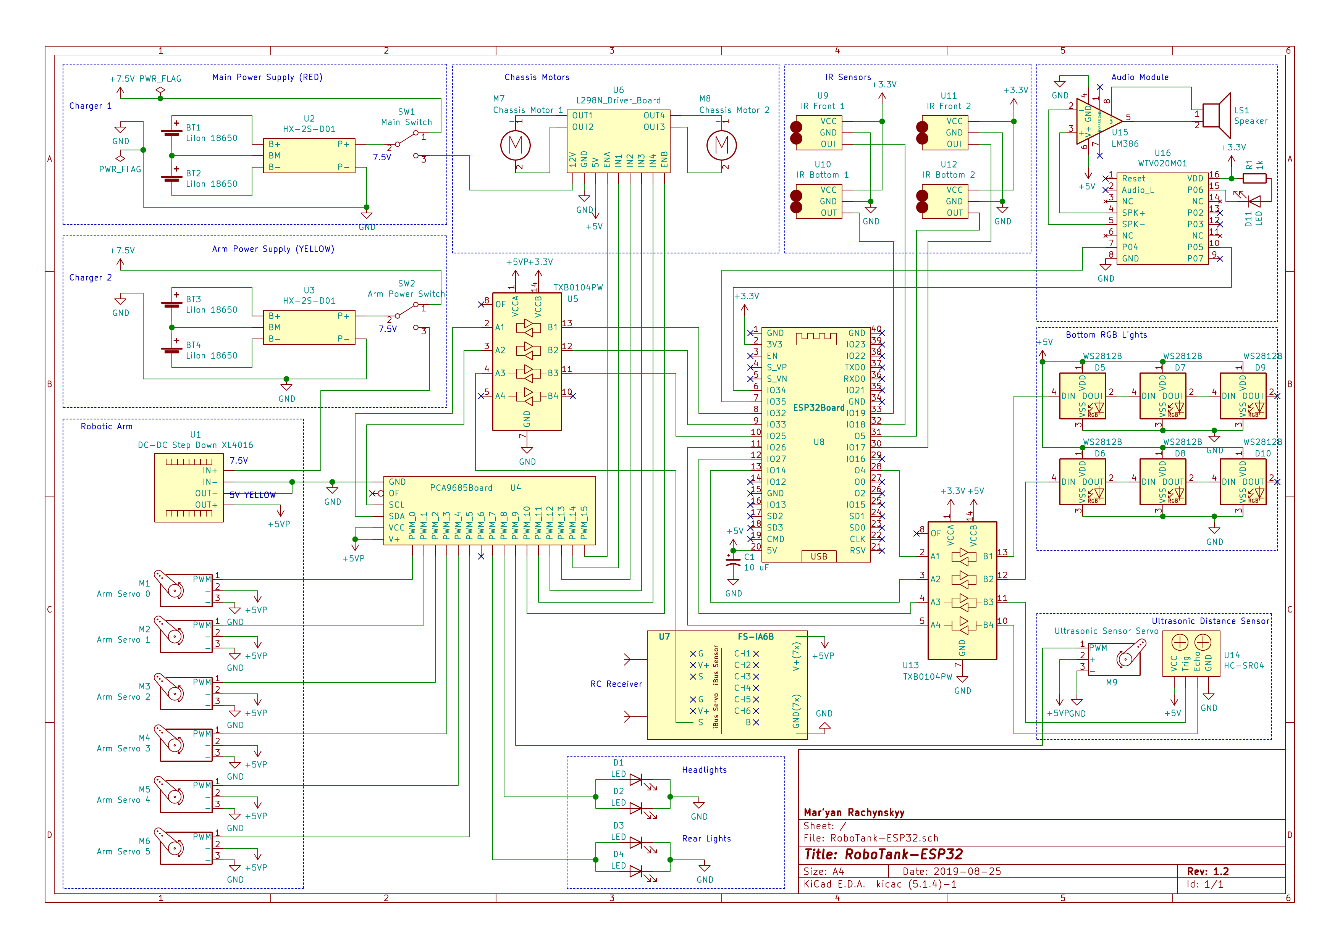Viewport: 1340px width, 948px height.
Task: Select the U14 HC-SR04 sensor symbol
Action: click(x=1191, y=654)
